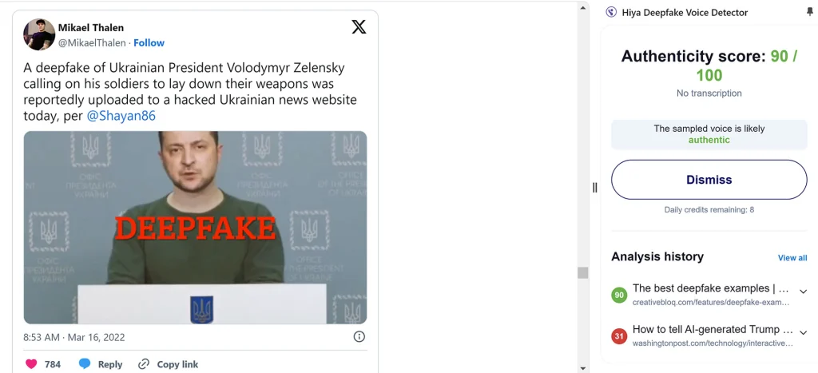Open the @Shayan86 mention link
Screen dimensions: 818x373
pos(121,116)
